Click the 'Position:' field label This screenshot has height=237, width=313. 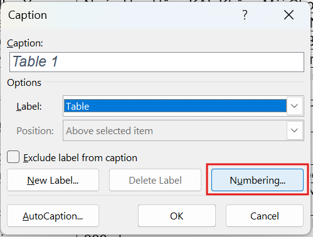click(x=35, y=131)
